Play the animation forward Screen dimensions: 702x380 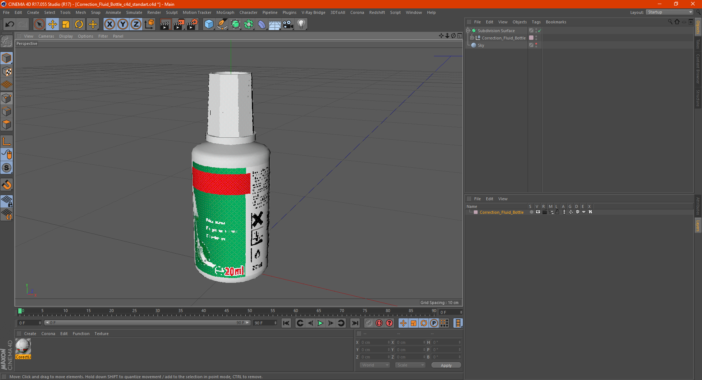point(320,323)
